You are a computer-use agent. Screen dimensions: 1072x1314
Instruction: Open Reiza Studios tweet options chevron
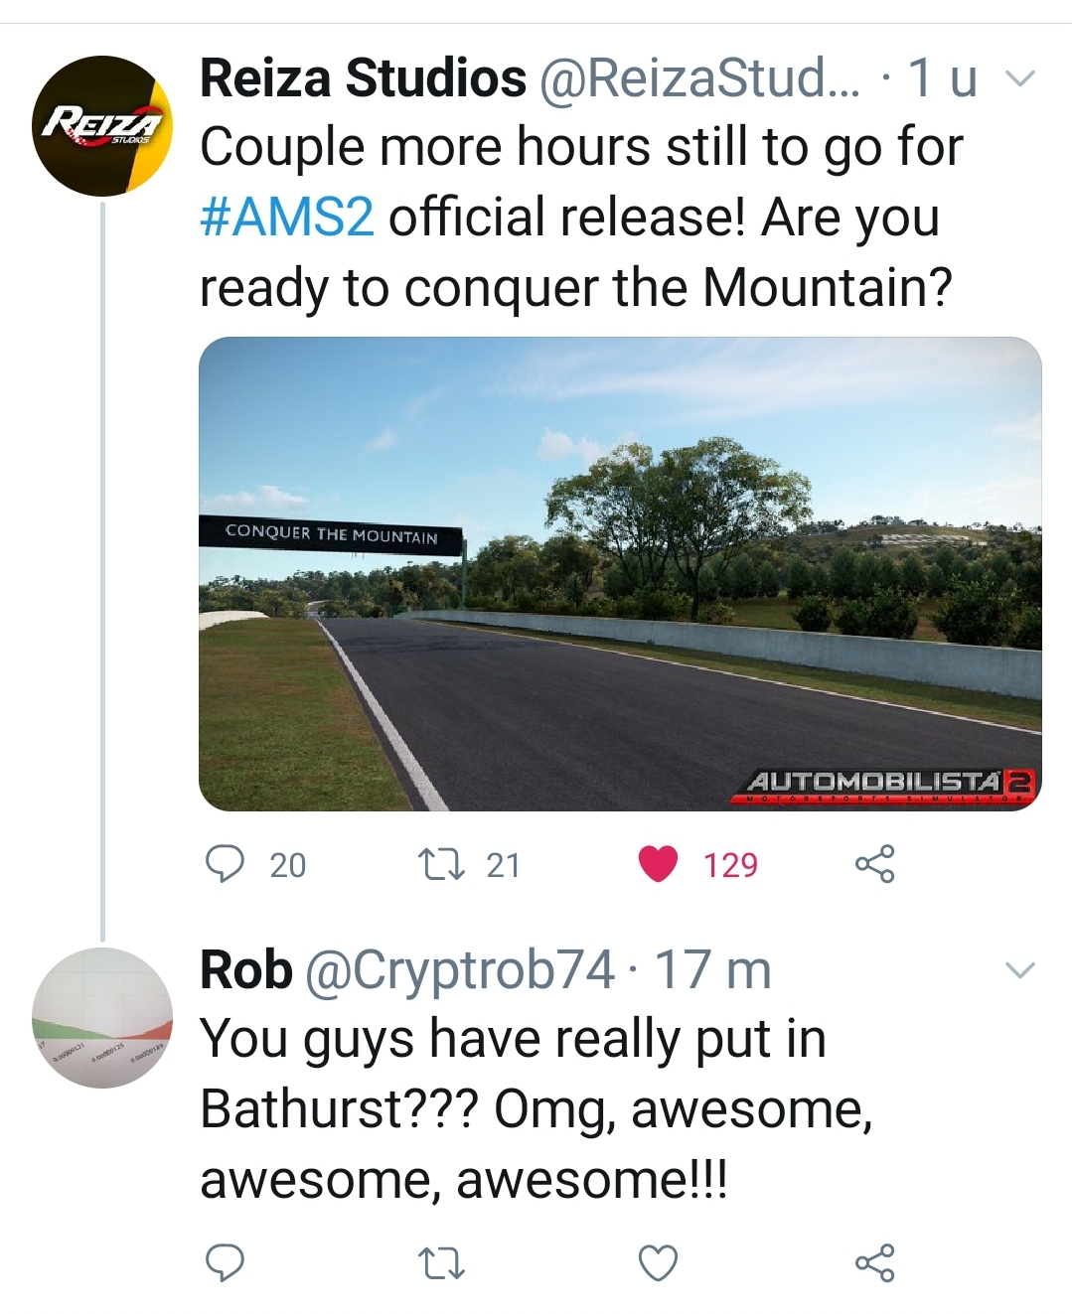1020,78
